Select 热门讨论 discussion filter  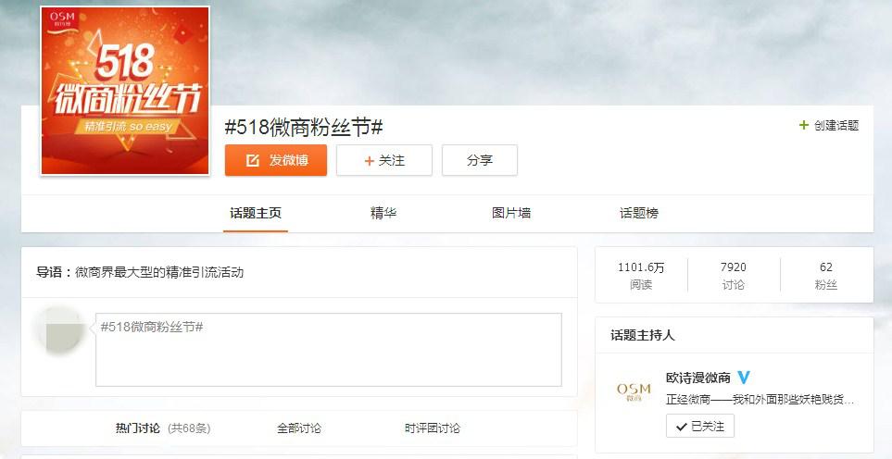pyautogui.click(x=138, y=428)
